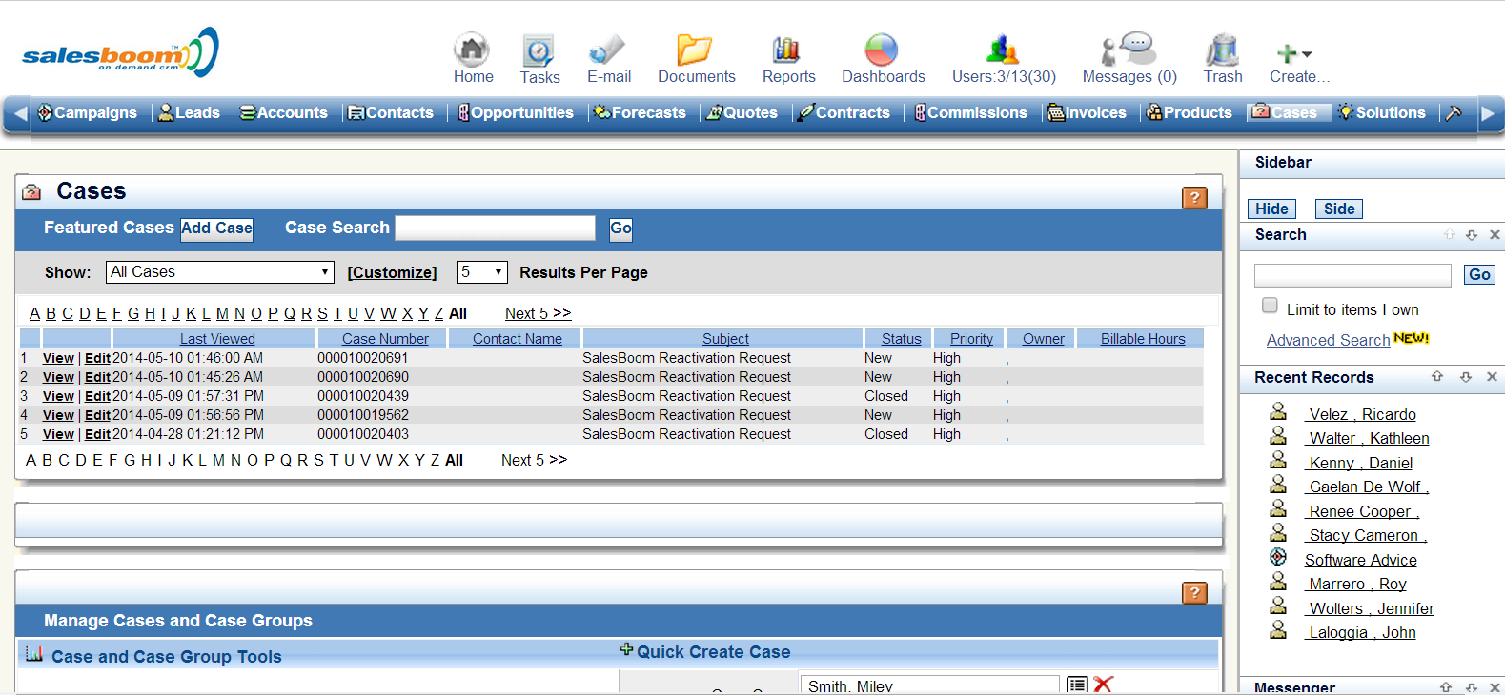This screenshot has width=1505, height=695.
Task: Switch to the Contacts tab
Action: pyautogui.click(x=391, y=112)
